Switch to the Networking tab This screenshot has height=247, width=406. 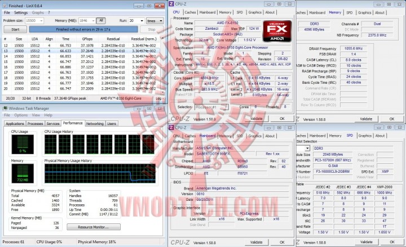coord(95,124)
